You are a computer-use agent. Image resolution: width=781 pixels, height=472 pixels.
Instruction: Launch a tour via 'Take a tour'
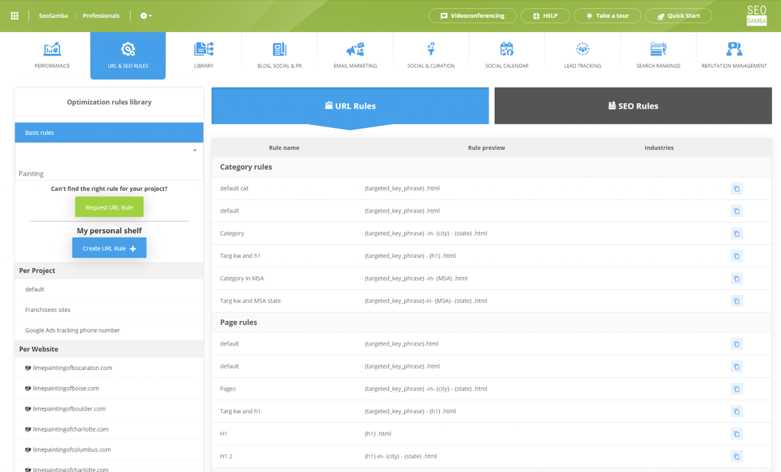pos(607,15)
